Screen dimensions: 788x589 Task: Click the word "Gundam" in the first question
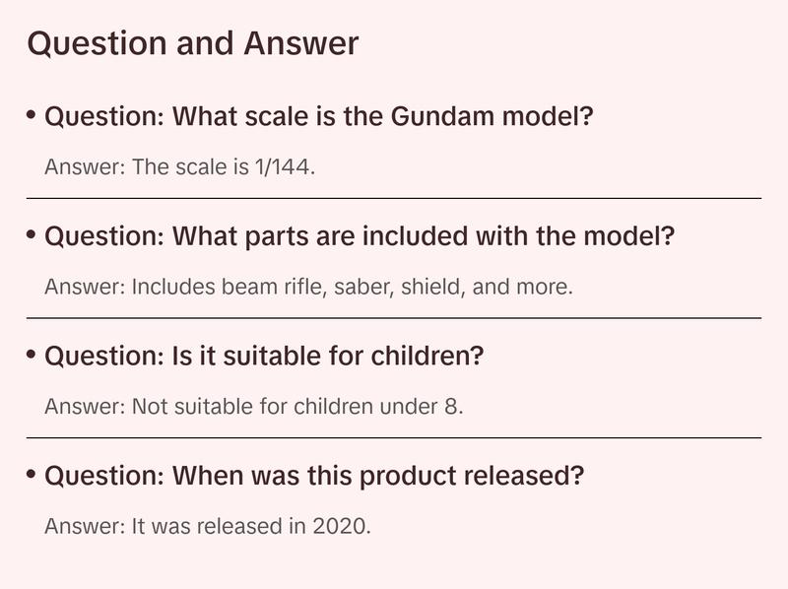tap(438, 117)
